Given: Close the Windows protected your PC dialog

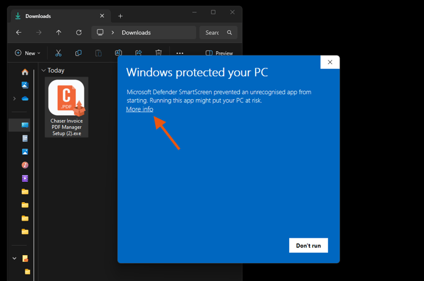Looking at the screenshot, I should click(330, 62).
